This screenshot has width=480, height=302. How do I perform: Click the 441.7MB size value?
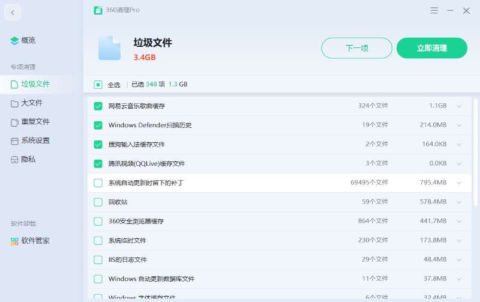pyautogui.click(x=433, y=221)
